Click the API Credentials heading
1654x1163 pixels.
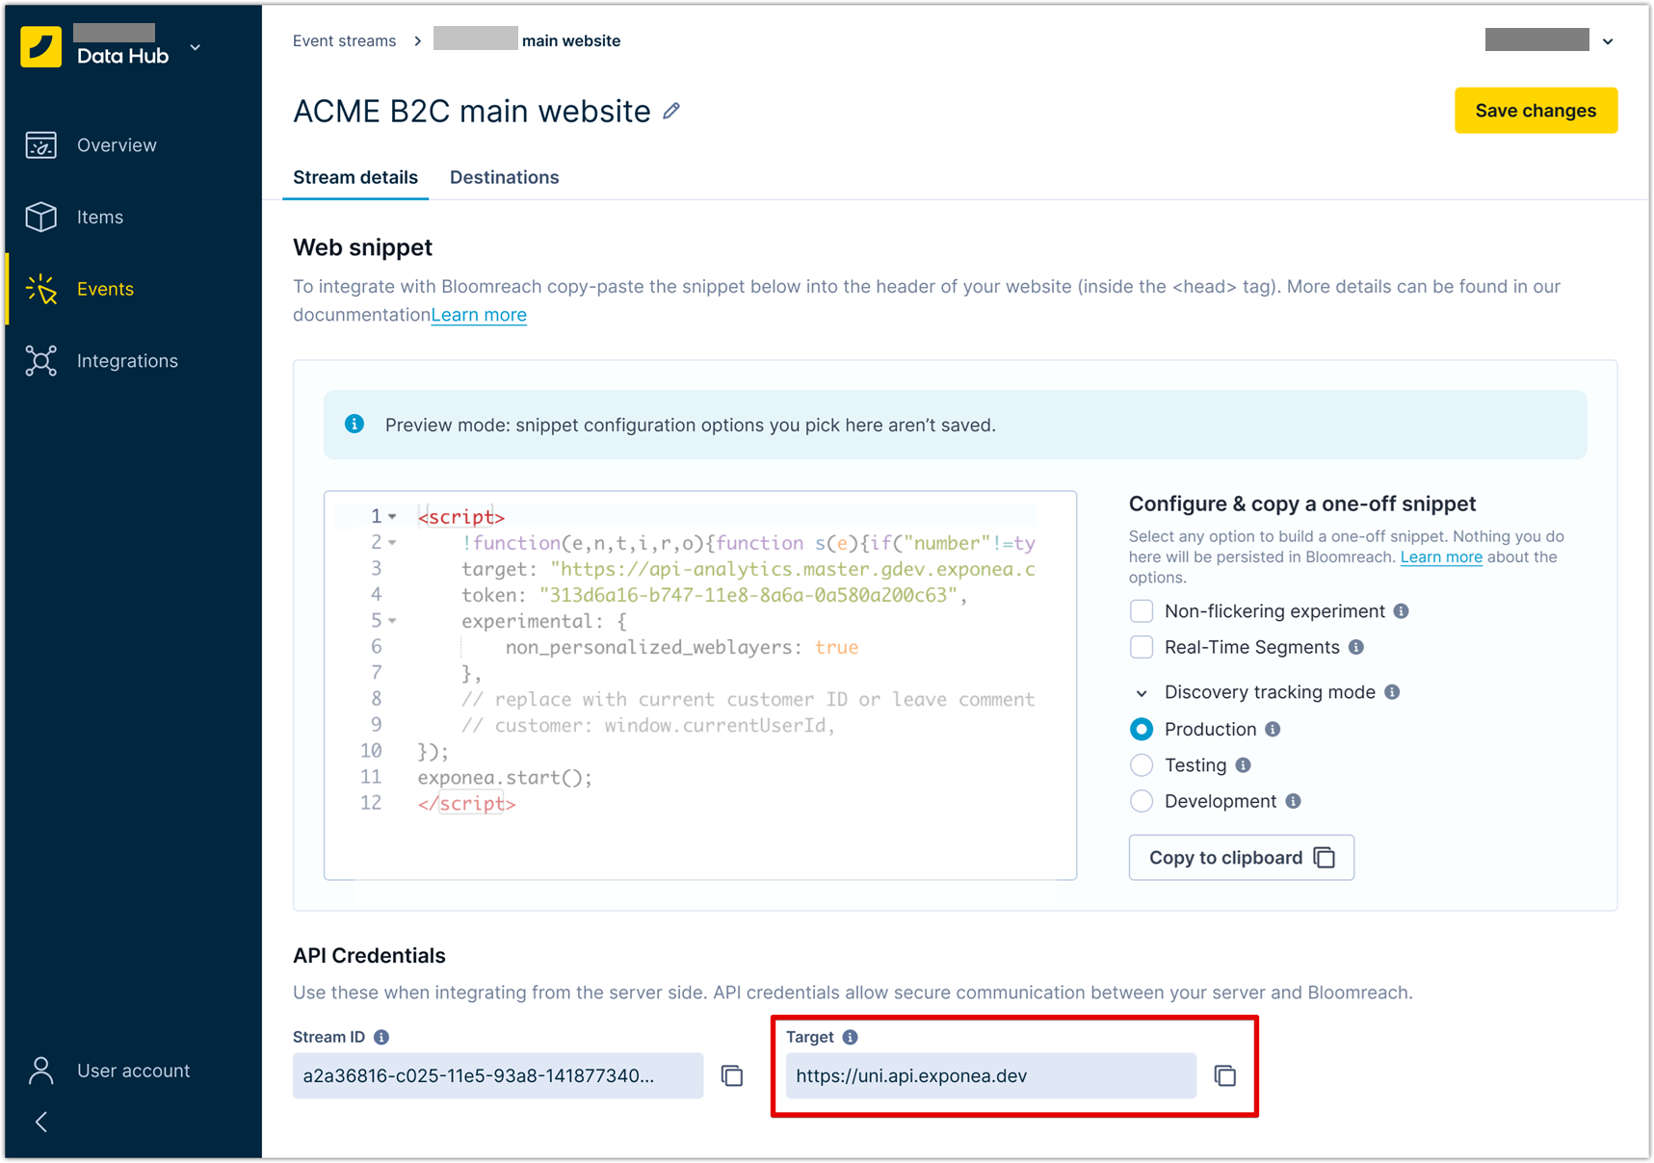(369, 955)
